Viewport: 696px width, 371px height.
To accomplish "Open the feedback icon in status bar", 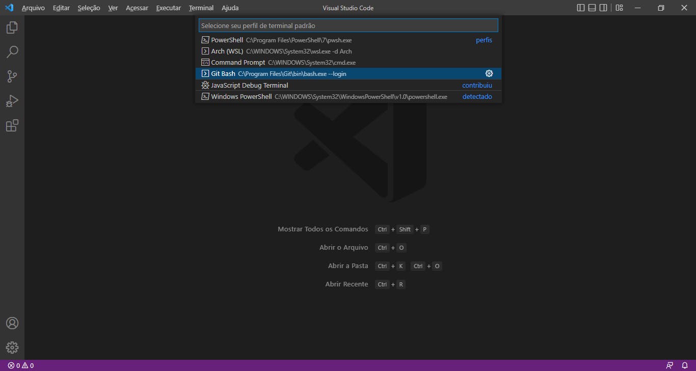I will click(x=670, y=365).
